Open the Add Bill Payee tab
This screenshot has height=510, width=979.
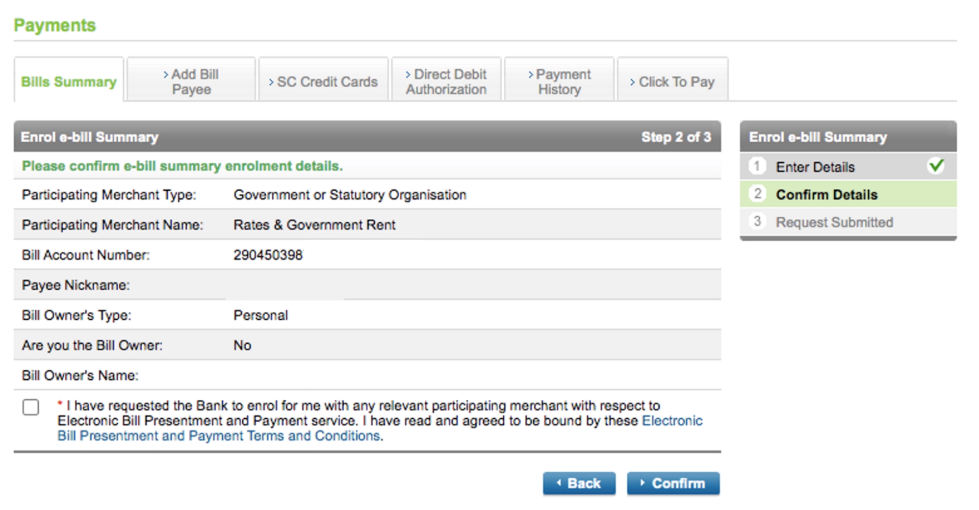pos(191,82)
